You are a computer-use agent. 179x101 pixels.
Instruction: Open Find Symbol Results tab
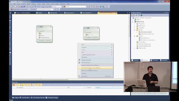(38, 98)
